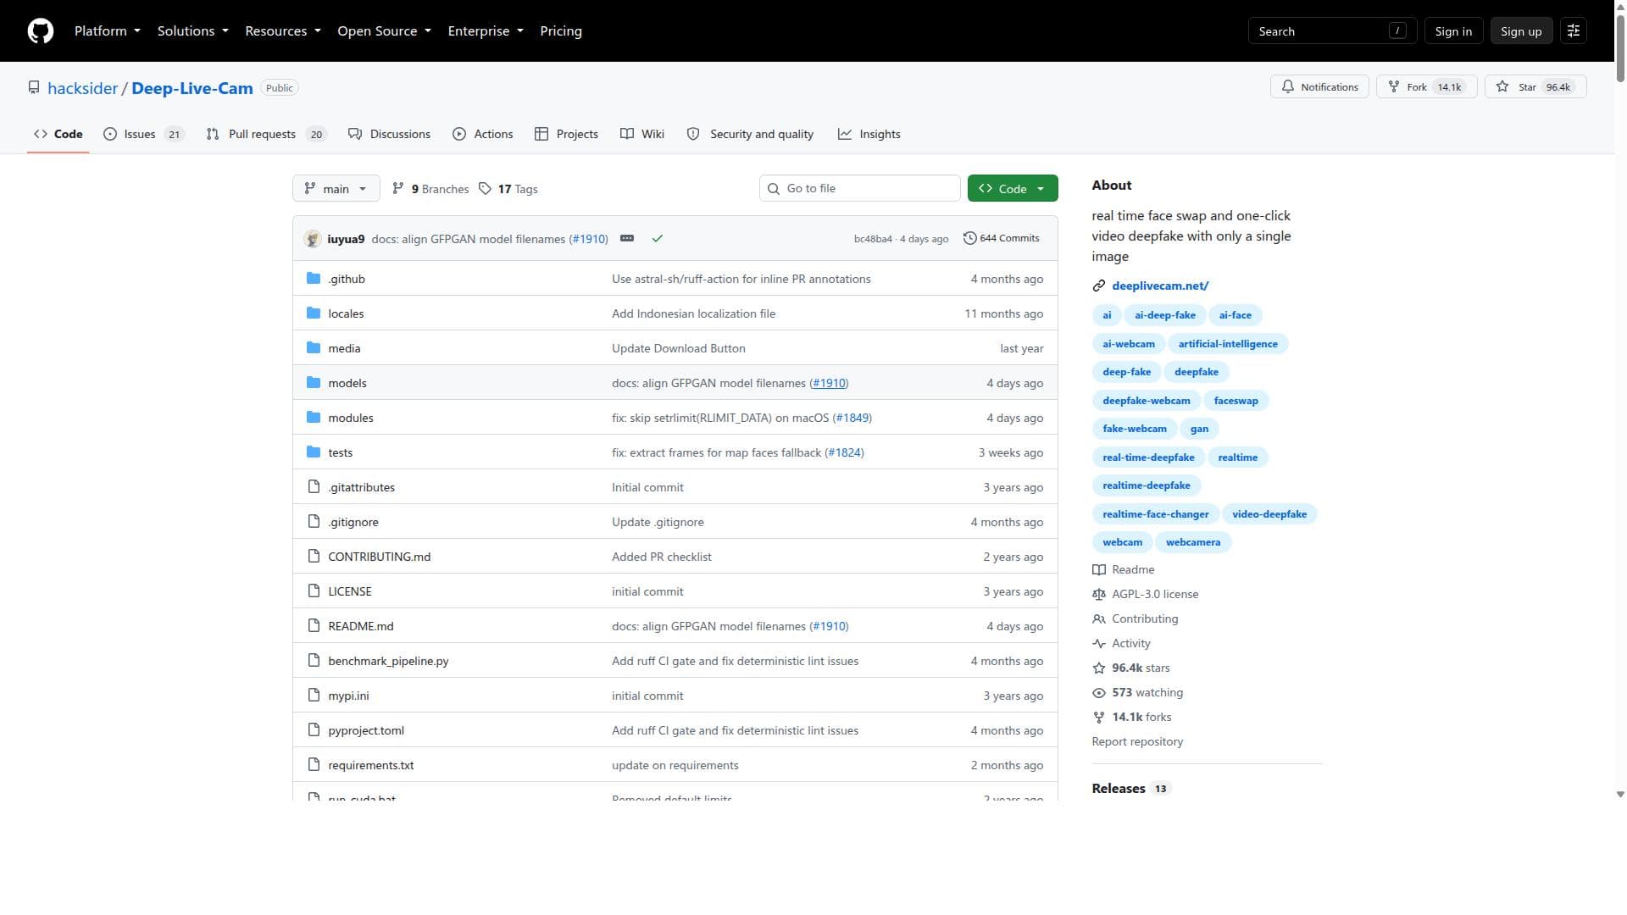This screenshot has height=915, width=1627.
Task: Open the requirements.txt file
Action: click(x=371, y=766)
